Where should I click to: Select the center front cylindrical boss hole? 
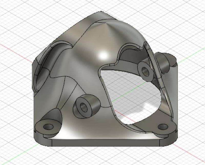pyautogui.click(x=83, y=107)
